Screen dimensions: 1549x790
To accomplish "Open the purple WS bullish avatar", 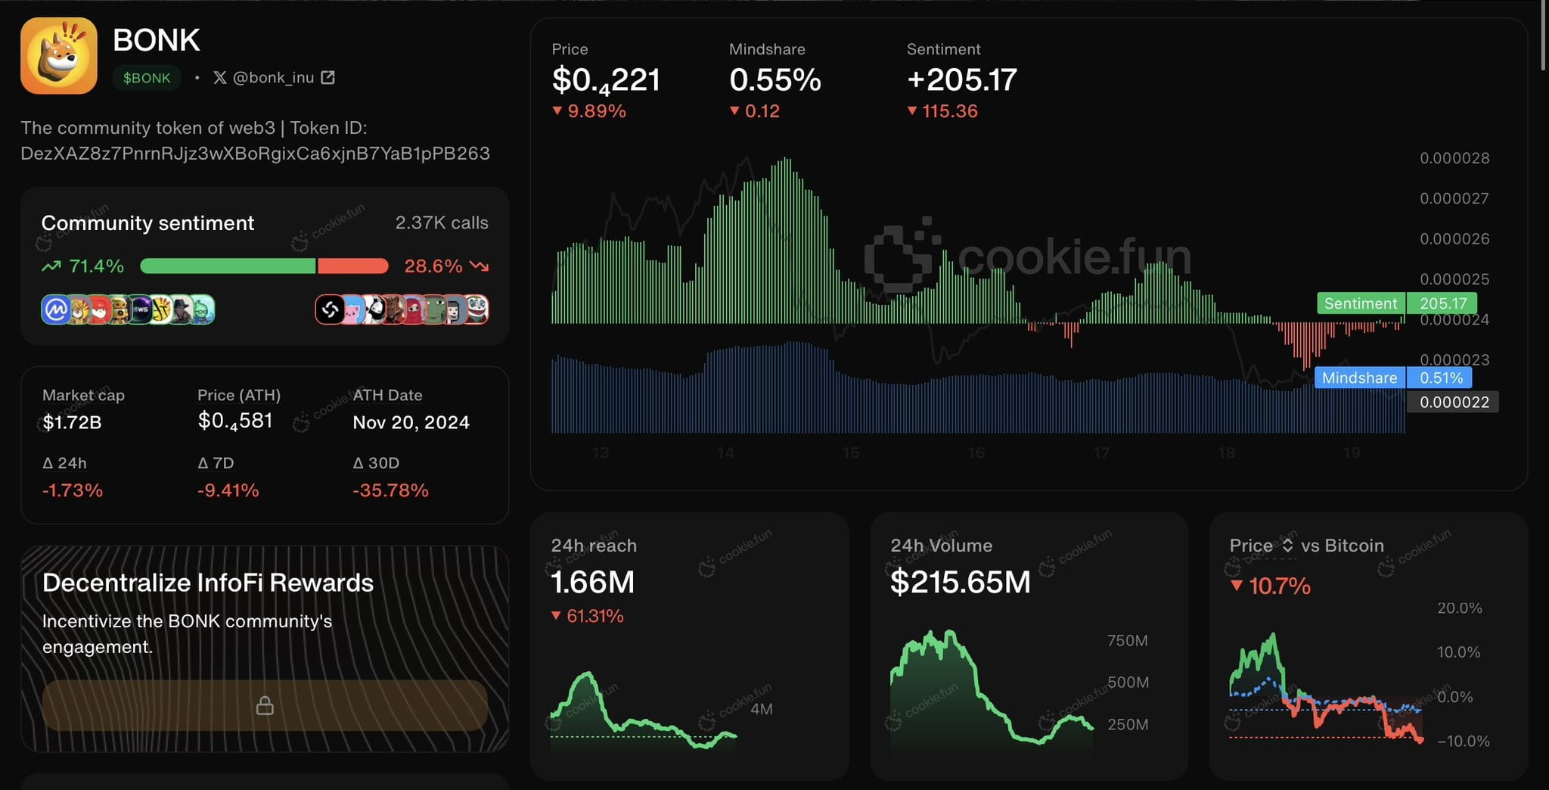I will pos(141,309).
